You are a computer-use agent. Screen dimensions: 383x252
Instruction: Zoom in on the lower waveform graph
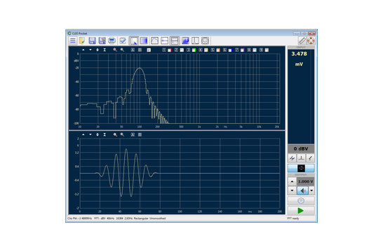tap(115, 134)
